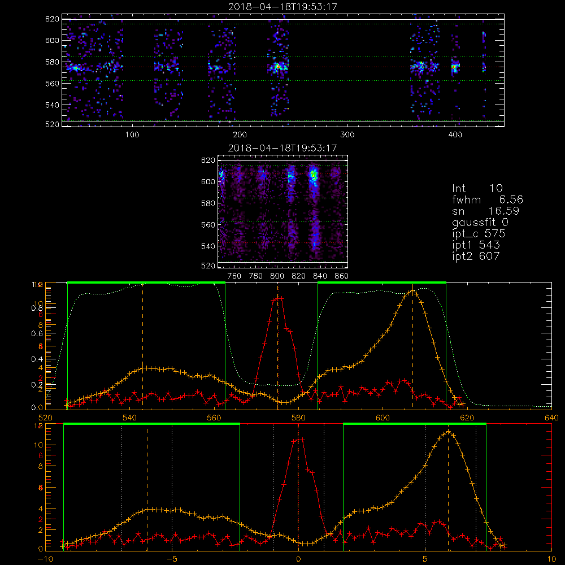565x565 pixels.
Task: Click x-axis label 400 under top spectrogram
Action: [455, 135]
